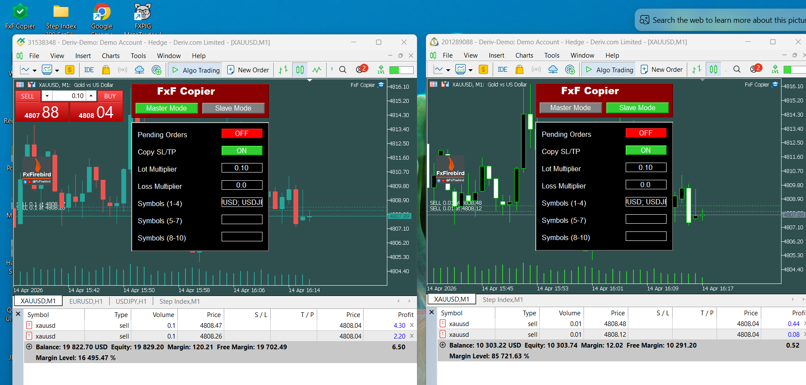Open the IDE editor in left terminal

click(x=89, y=70)
